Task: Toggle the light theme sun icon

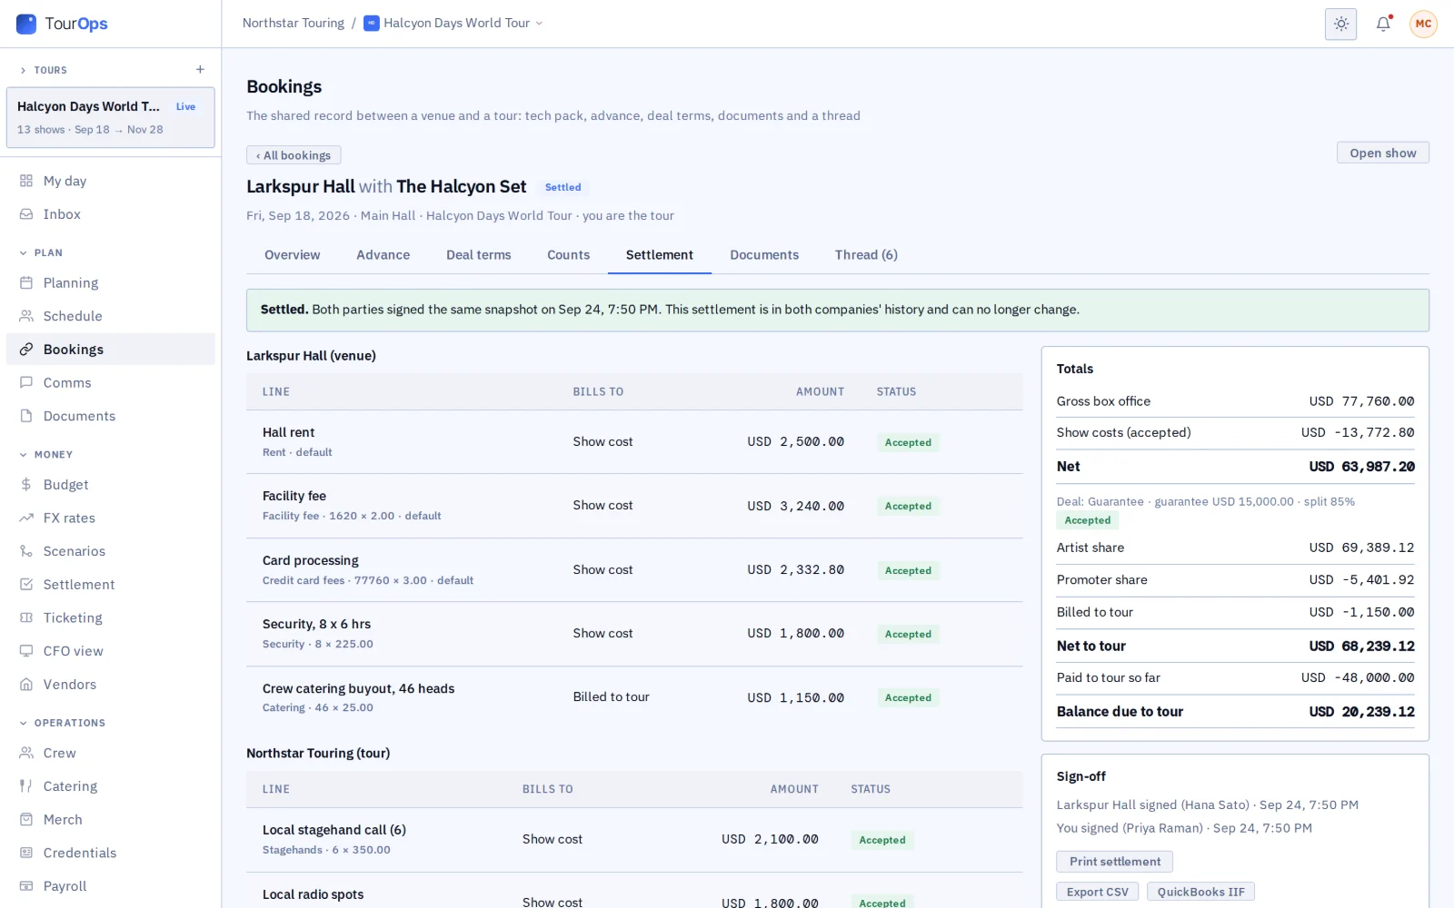Action: [x=1340, y=25]
